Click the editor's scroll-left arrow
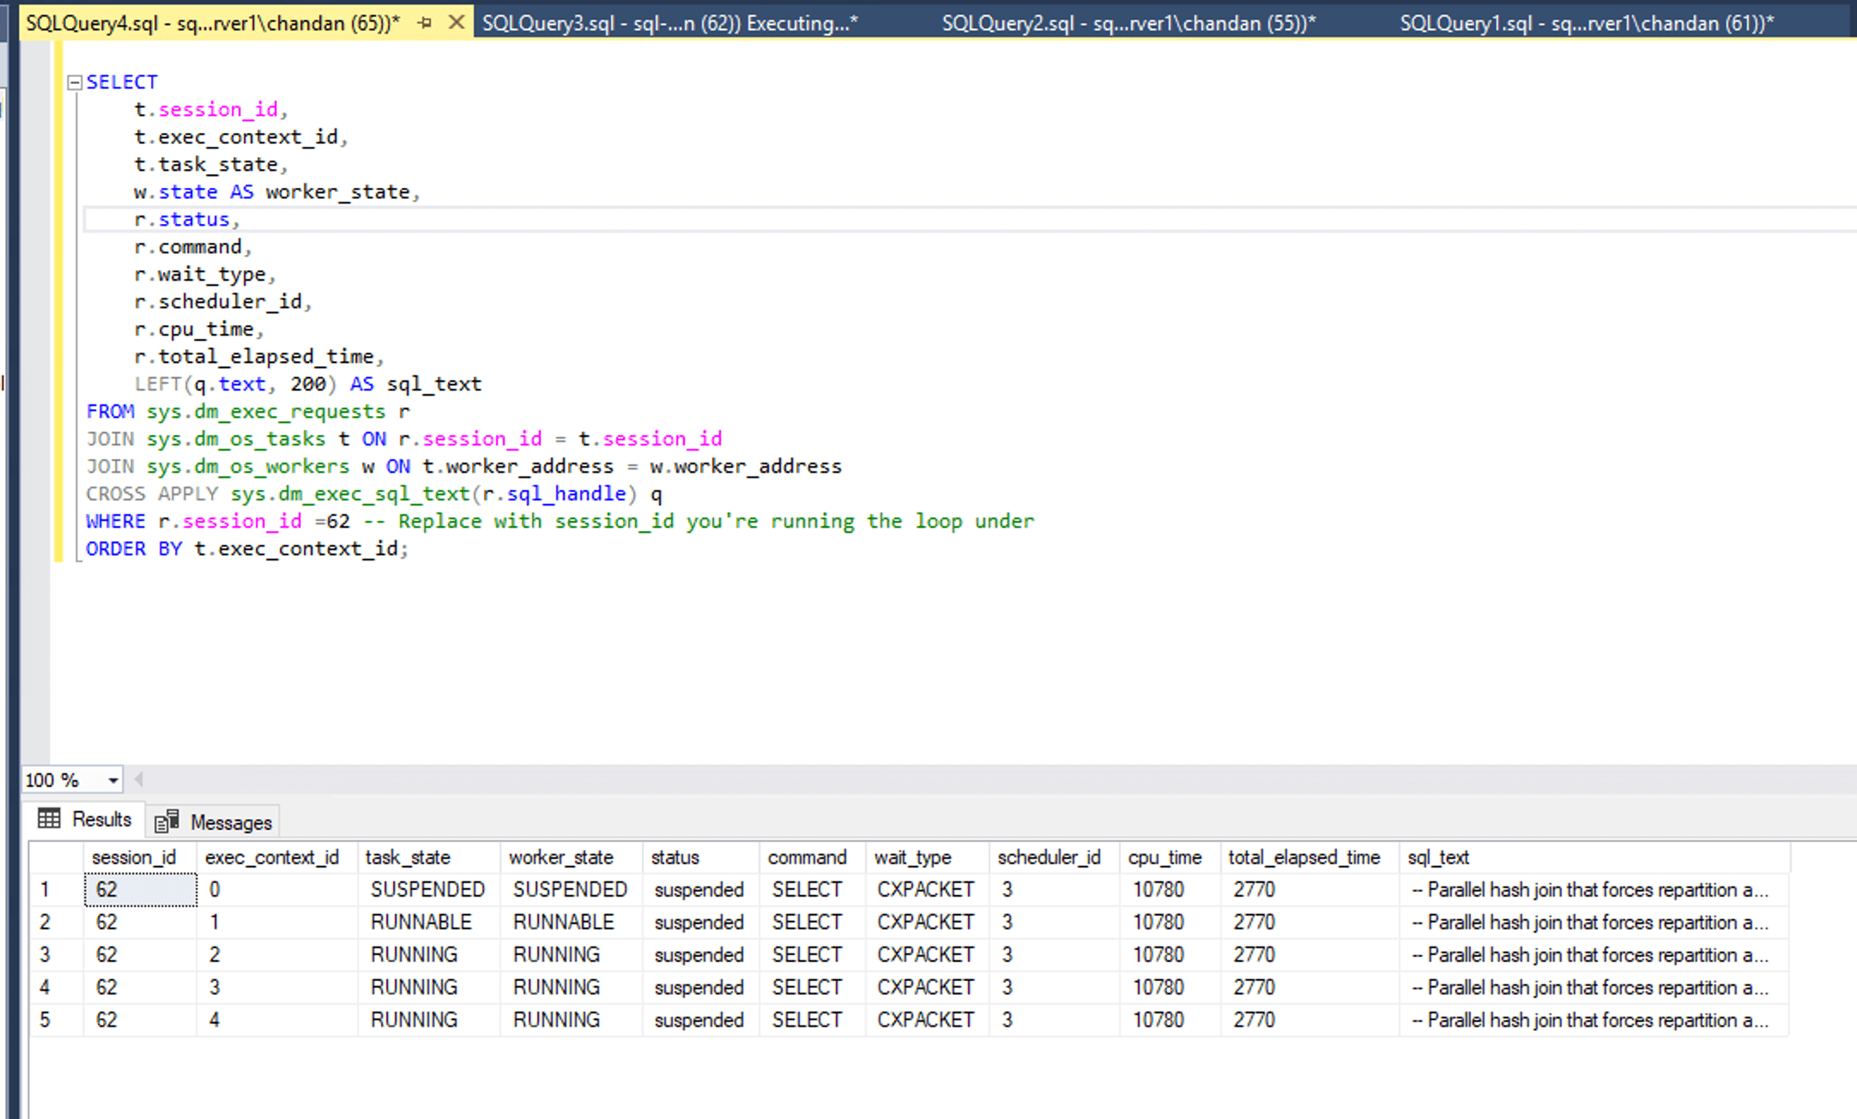This screenshot has height=1119, width=1857. [x=139, y=779]
